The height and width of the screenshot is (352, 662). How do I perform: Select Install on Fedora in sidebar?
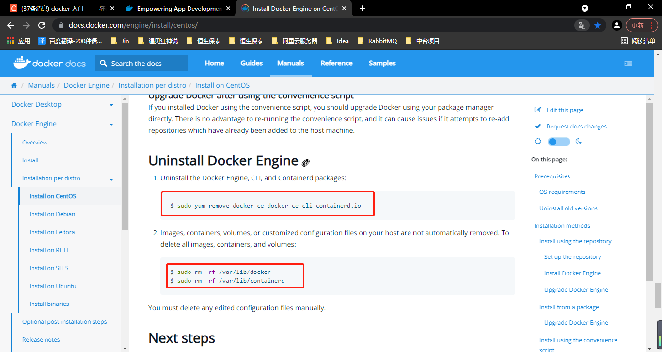click(52, 232)
